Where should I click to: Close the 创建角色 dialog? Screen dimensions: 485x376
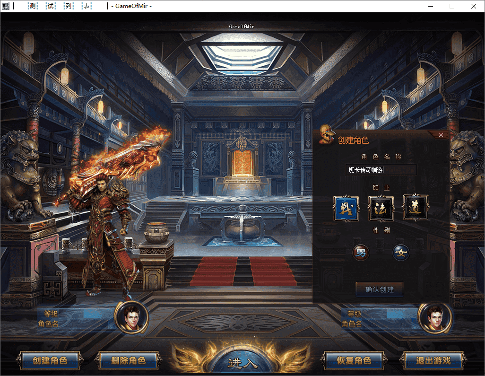pos(441,135)
